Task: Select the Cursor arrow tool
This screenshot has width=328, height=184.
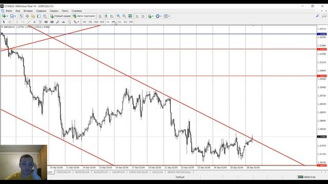Action: pyautogui.click(x=4, y=22)
